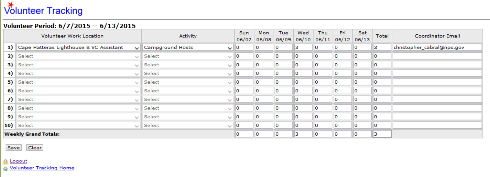Open row 2 Volunteer Work Location dropdown

pyautogui.click(x=78, y=56)
